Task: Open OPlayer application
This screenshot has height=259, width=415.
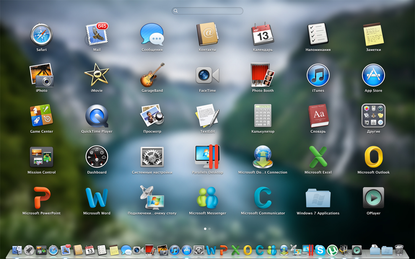Action: click(x=373, y=198)
